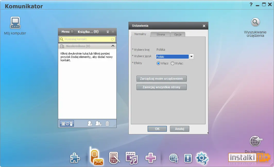Add a group with double person-plus icon
This screenshot has height=167, width=274.
pyautogui.click(x=99, y=124)
